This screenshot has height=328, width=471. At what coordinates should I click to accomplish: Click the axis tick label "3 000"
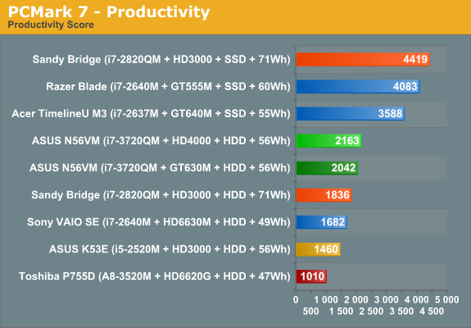click(387, 300)
